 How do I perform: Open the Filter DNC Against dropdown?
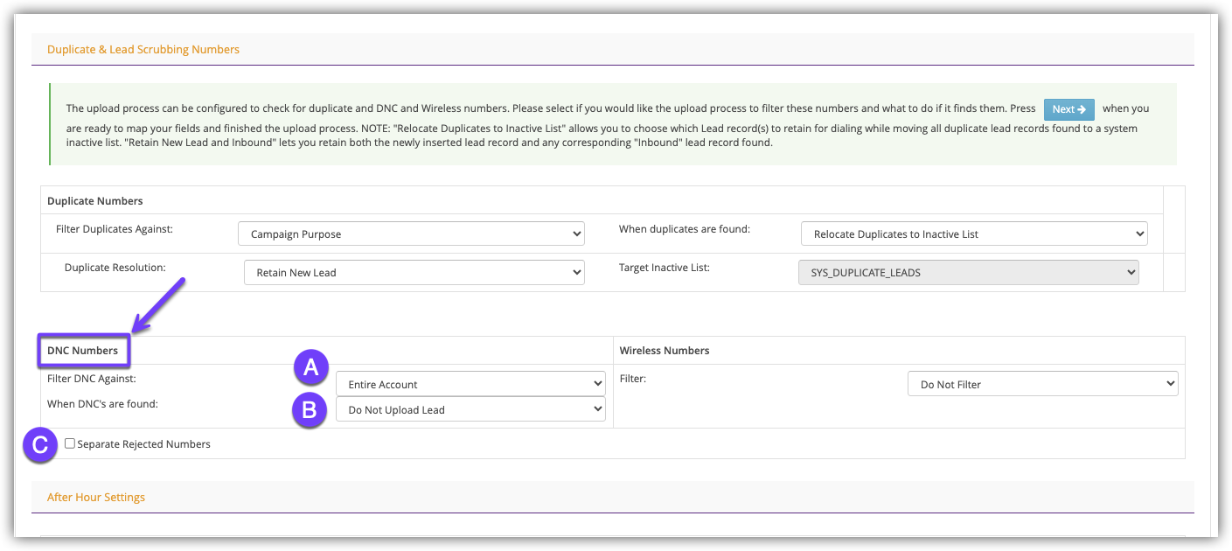(x=470, y=384)
